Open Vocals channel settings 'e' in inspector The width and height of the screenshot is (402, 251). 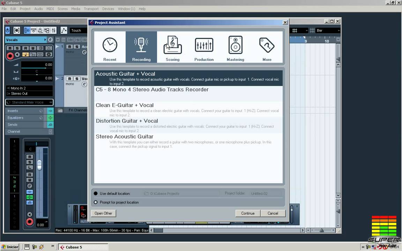pos(51,40)
